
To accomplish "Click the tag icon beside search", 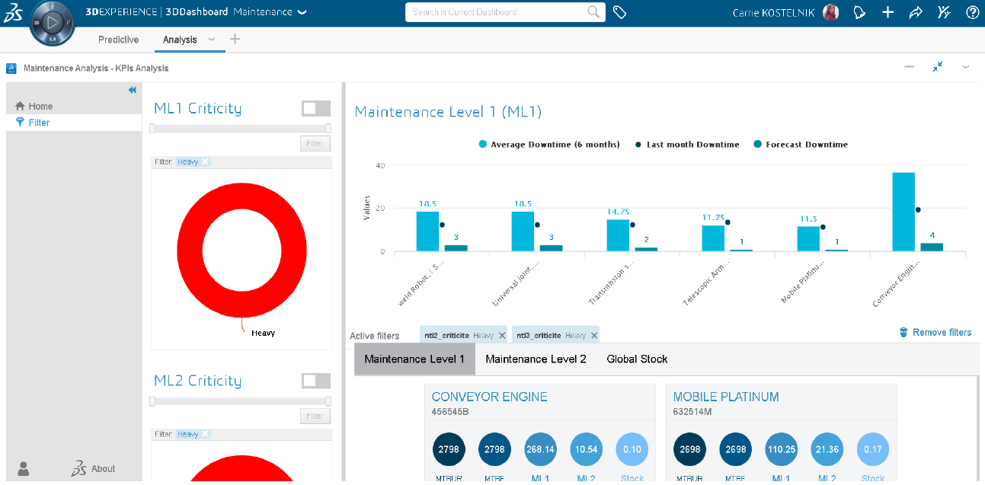I will [x=620, y=12].
